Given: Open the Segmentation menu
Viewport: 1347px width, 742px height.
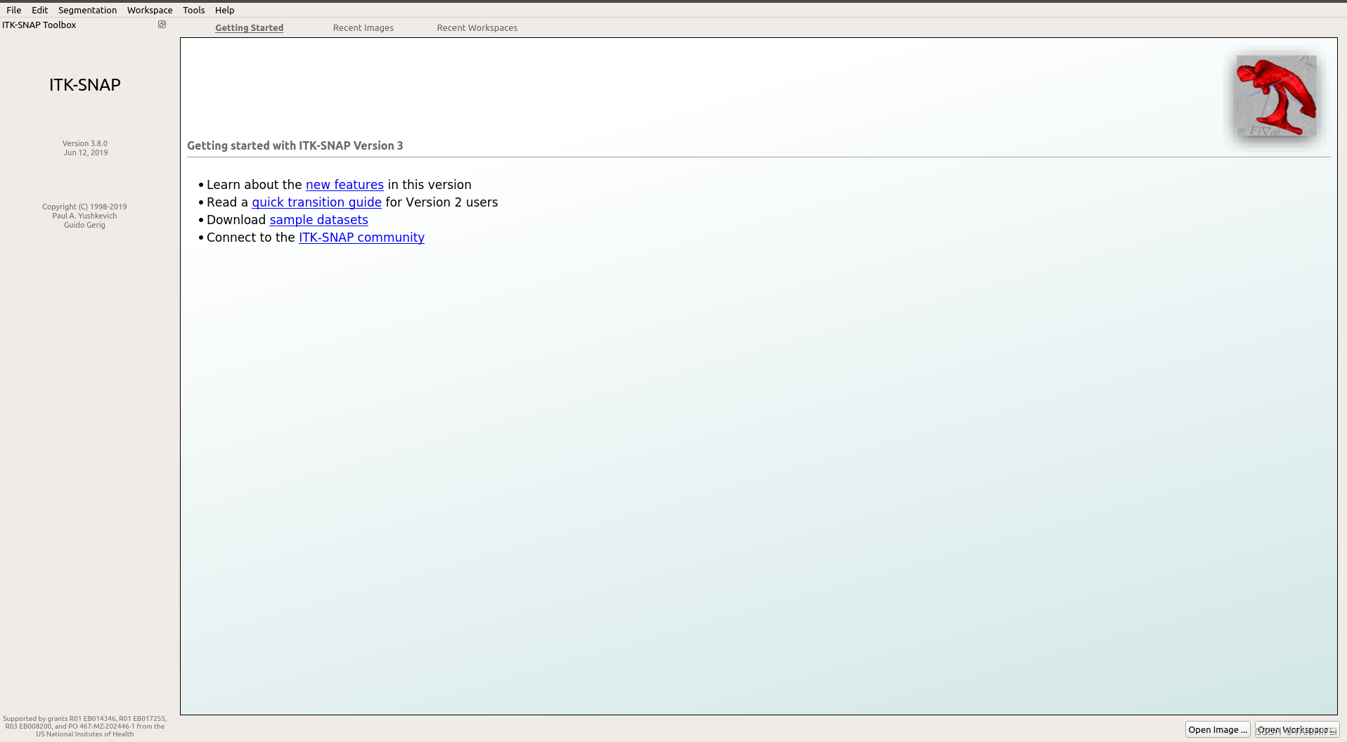Looking at the screenshot, I should click(x=87, y=10).
